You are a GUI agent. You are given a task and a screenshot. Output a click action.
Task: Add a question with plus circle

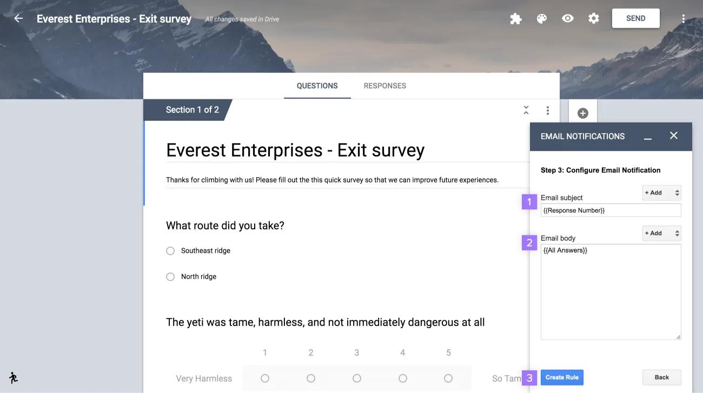click(x=583, y=113)
